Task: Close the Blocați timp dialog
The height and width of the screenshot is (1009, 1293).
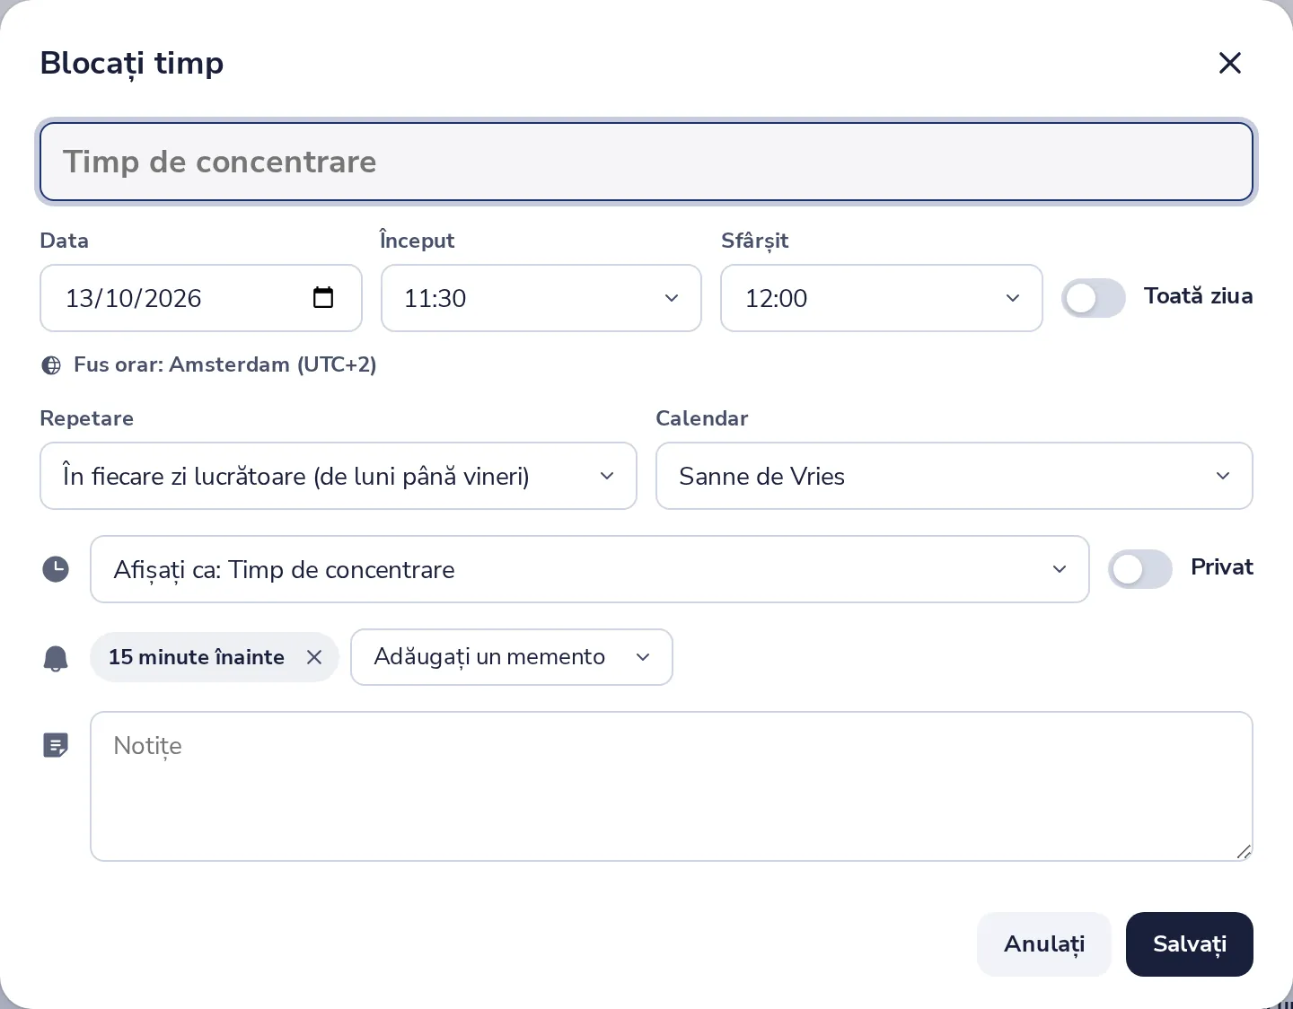Action: (1229, 63)
